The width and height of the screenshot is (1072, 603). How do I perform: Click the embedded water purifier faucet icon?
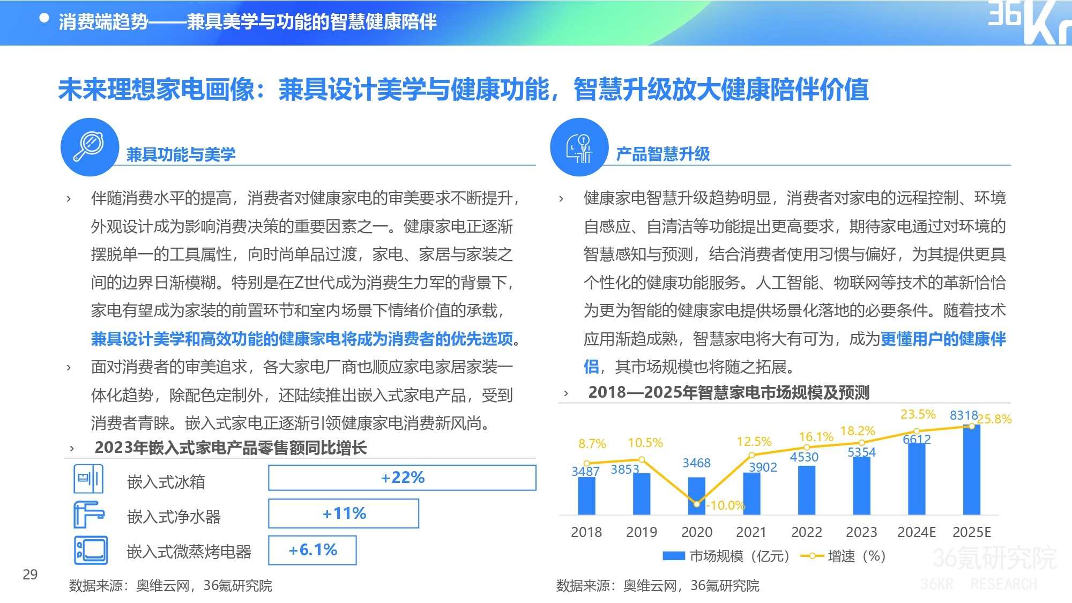click(x=88, y=514)
